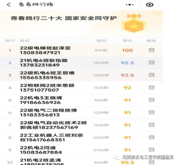Delete the rank 1 entry with score 100
Screen dimensions: 179x165
coord(152,50)
